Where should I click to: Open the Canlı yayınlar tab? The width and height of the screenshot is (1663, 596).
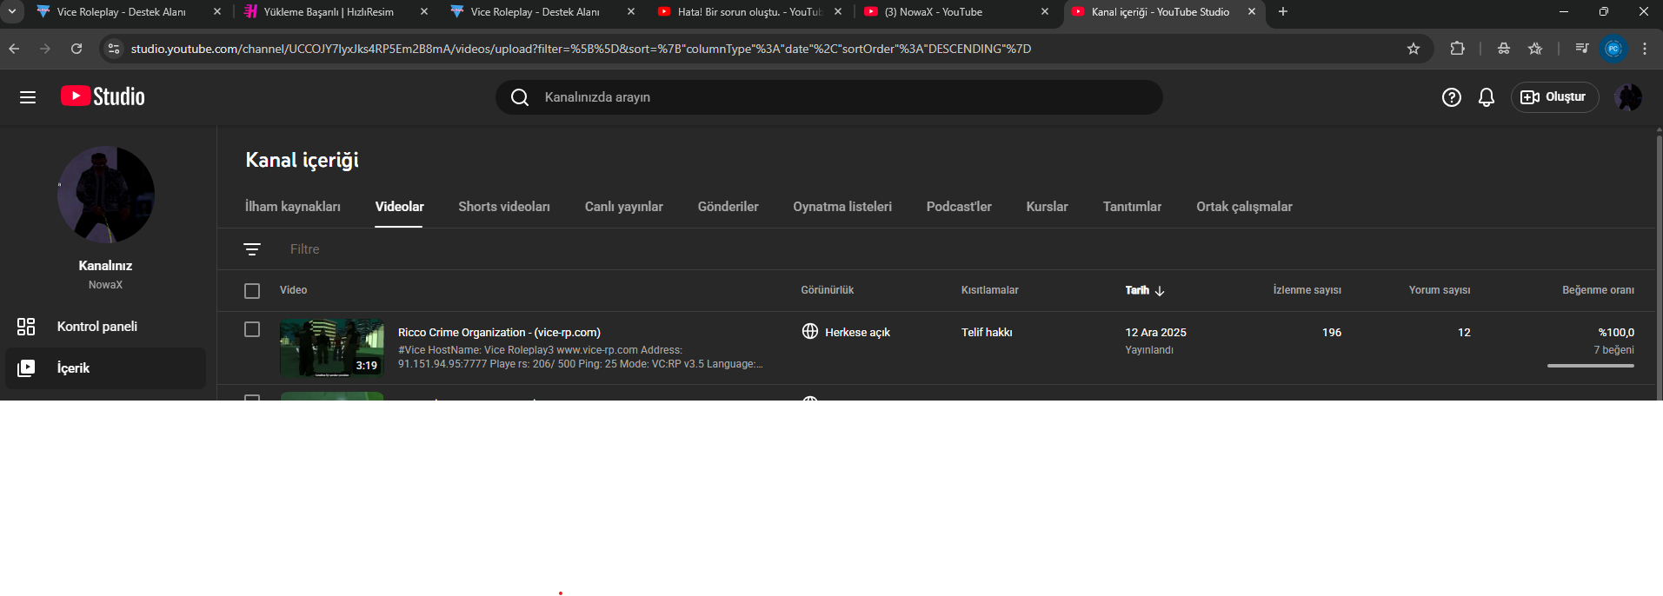point(623,207)
